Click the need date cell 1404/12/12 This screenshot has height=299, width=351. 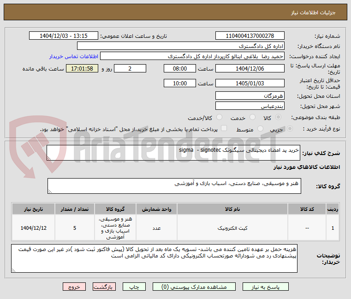click(x=33, y=228)
